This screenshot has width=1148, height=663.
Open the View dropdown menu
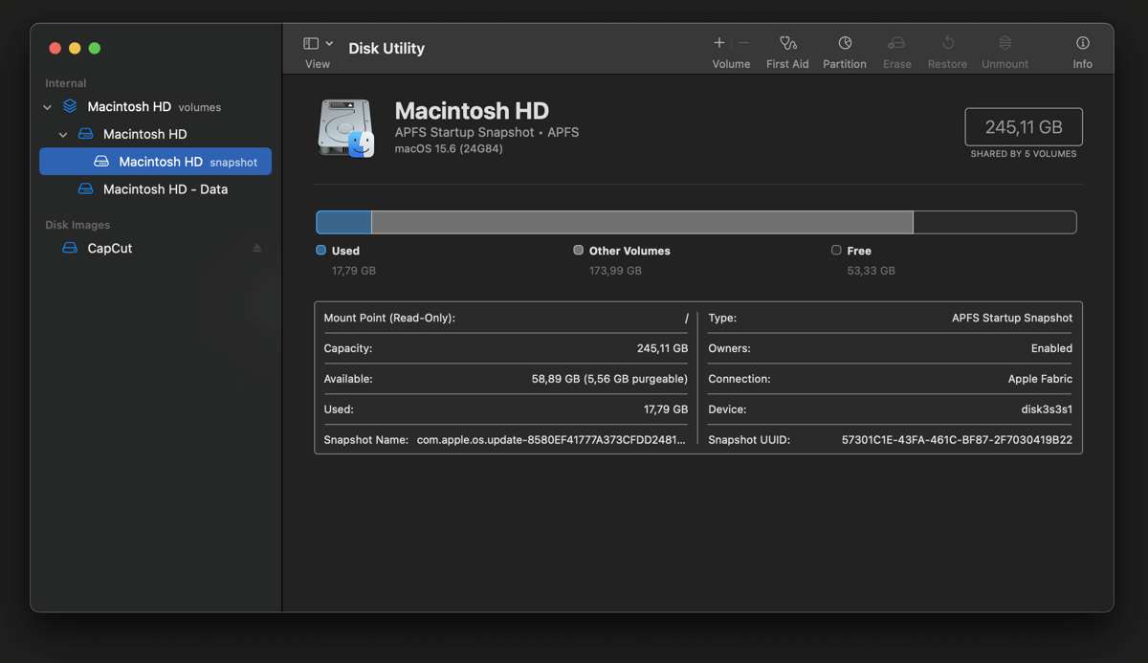317,43
